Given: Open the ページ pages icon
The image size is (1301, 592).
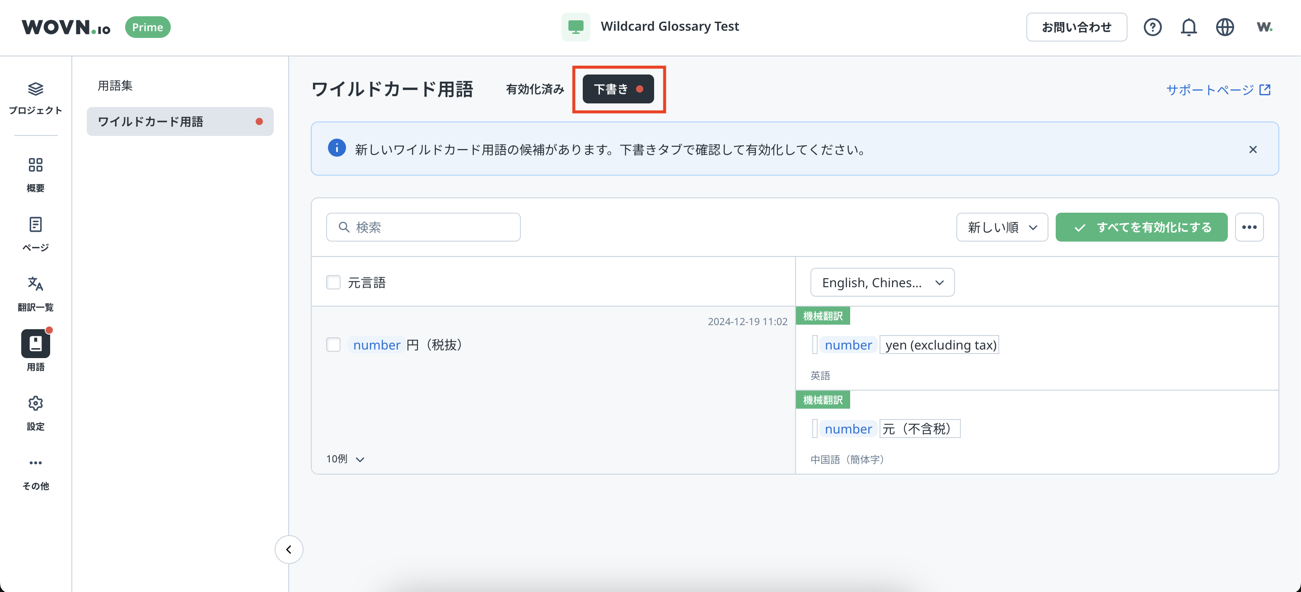Looking at the screenshot, I should [35, 224].
